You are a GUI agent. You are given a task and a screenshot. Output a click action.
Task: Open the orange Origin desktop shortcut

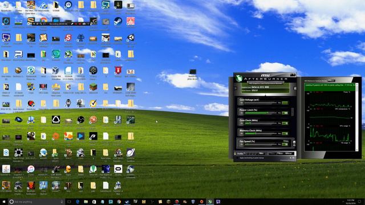pos(56,136)
